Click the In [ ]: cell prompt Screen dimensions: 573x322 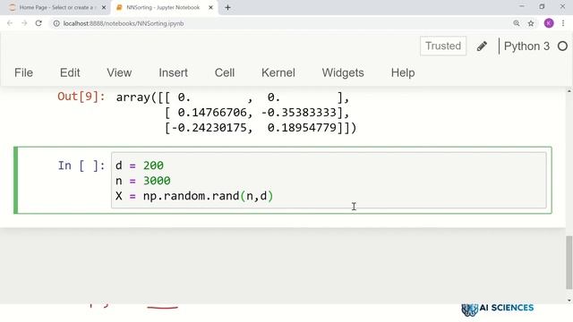[x=81, y=165]
